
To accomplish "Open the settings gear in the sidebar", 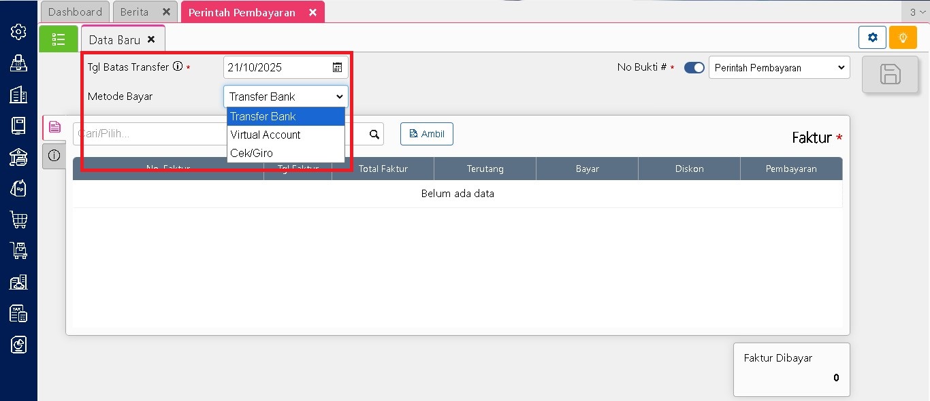I will (x=18, y=32).
